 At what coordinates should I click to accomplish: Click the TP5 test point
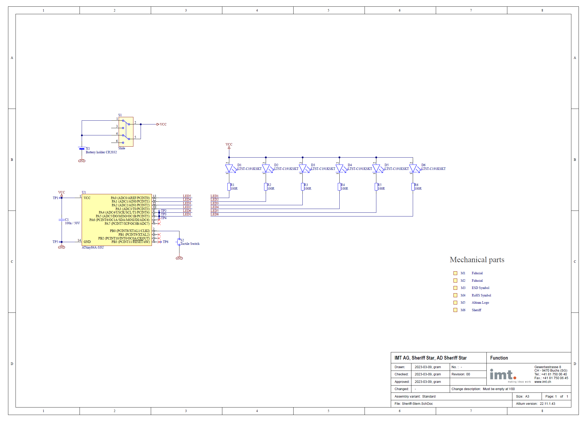coord(57,242)
